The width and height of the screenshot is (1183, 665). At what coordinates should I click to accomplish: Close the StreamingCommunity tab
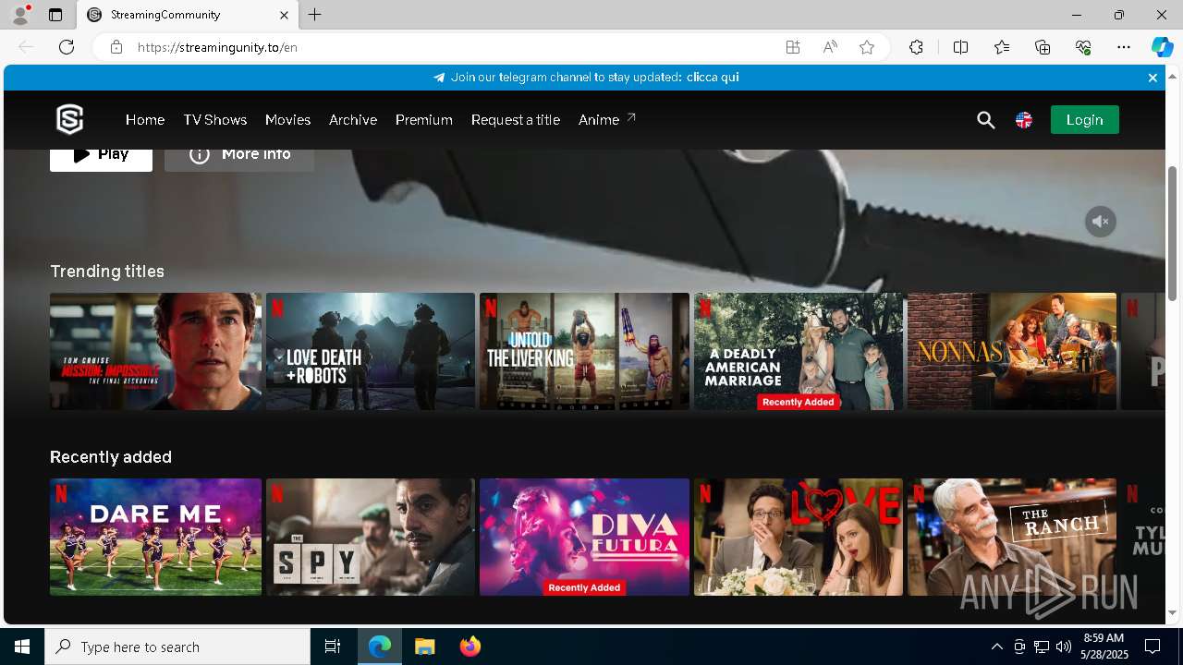tap(284, 15)
